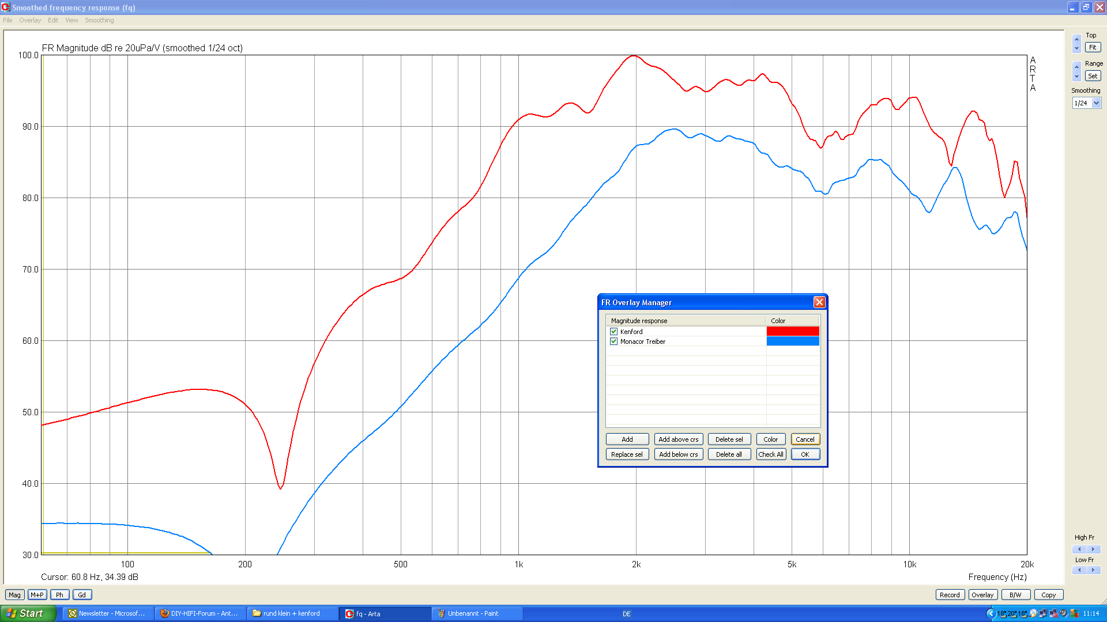Image resolution: width=1107 pixels, height=622 pixels.
Task: Open the Overlay menu
Action: [30, 20]
